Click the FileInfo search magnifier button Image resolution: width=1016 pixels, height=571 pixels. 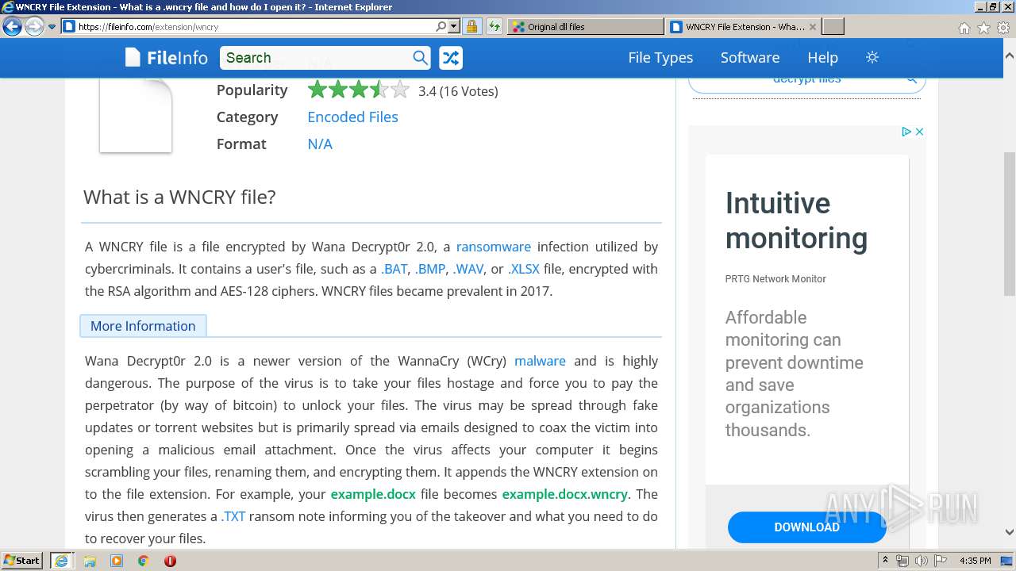(421, 58)
